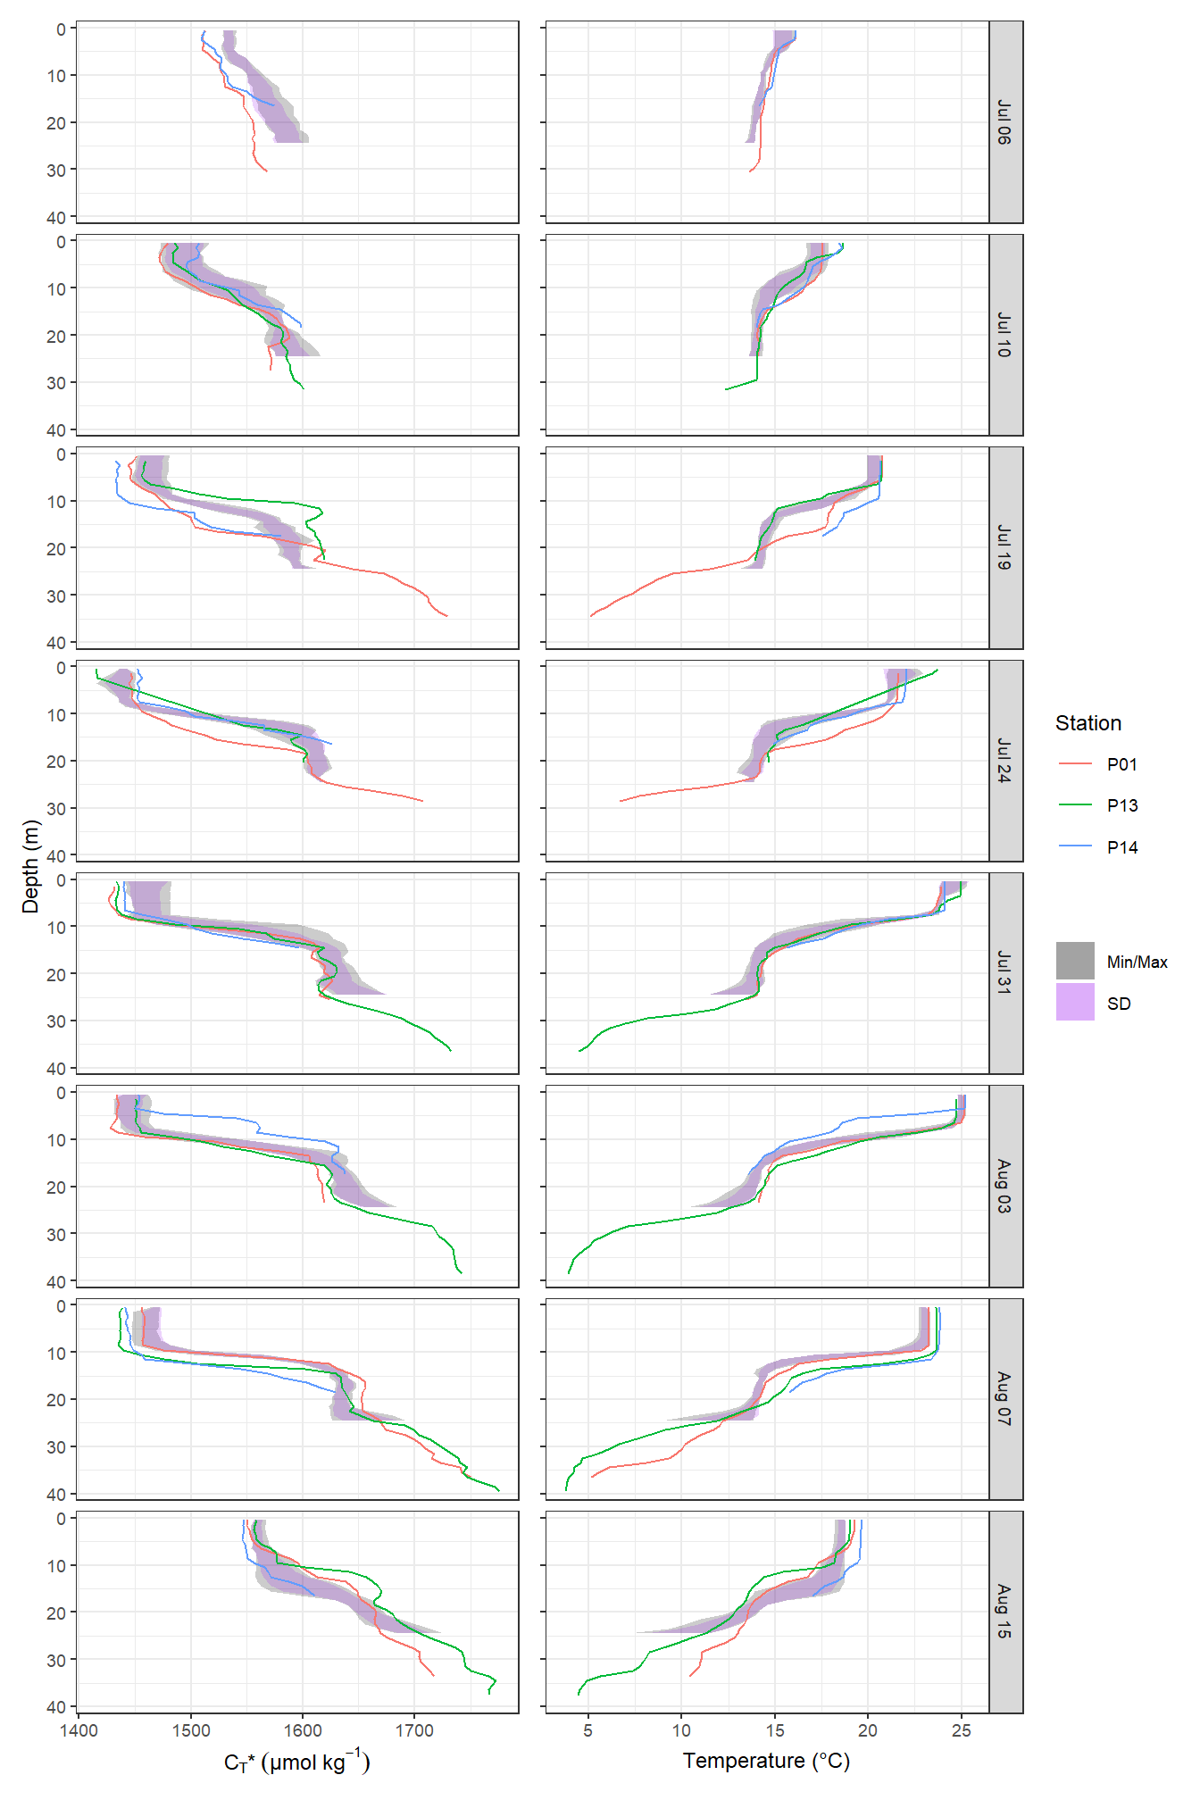Image resolution: width=1200 pixels, height=1800 pixels.
Task: Click the Jul 31 facet strip label
Action: 1004,973
